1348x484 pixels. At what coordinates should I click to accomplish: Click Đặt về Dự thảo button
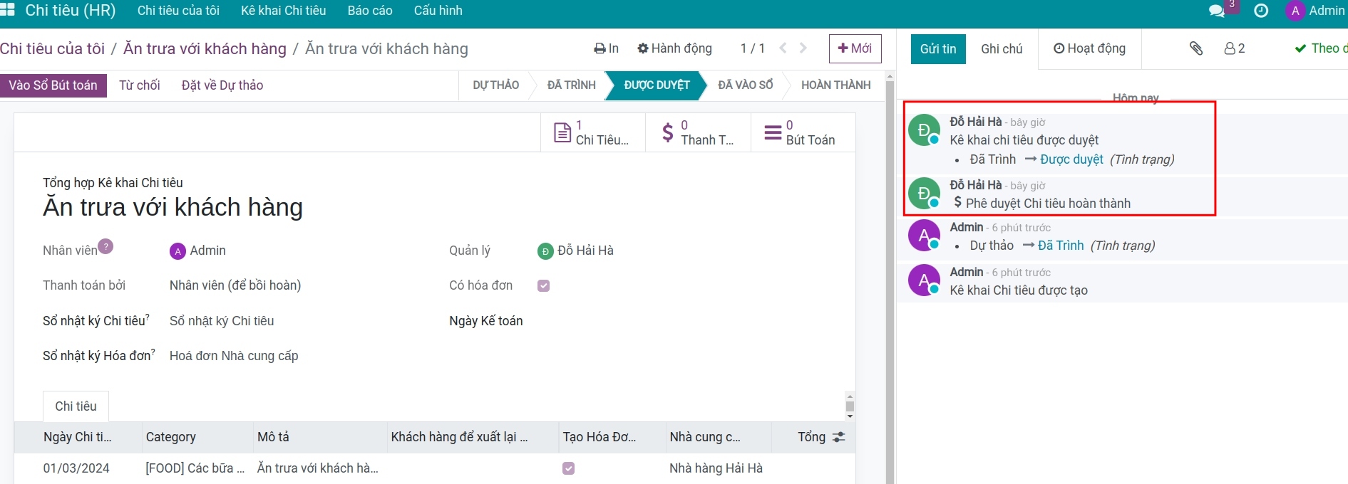222,85
